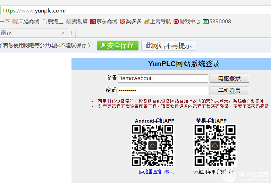Open the 奖多多 bookmark
The width and height of the screenshot is (271, 183).
130,22
